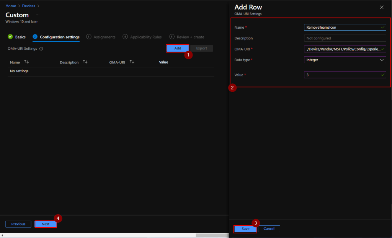This screenshot has height=238, width=392.
Task: Click the Name column sort arrows
Action: (x=26, y=62)
